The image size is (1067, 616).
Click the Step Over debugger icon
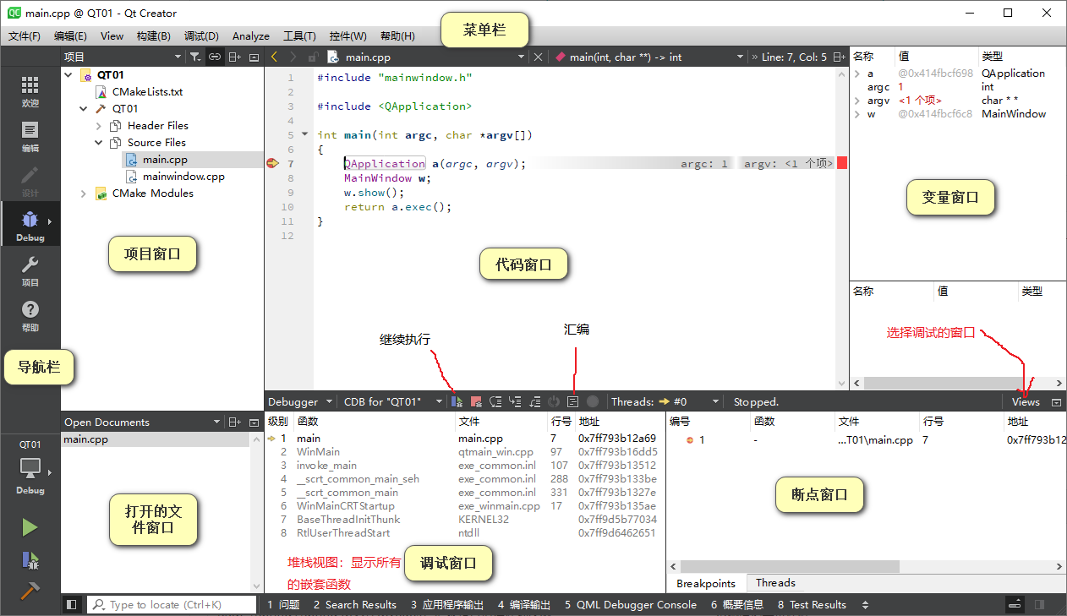click(495, 401)
